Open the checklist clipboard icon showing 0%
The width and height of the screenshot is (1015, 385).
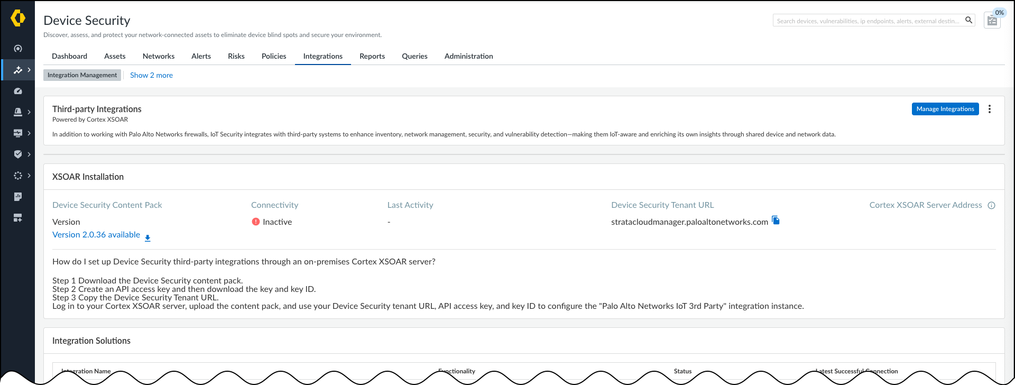pos(992,21)
